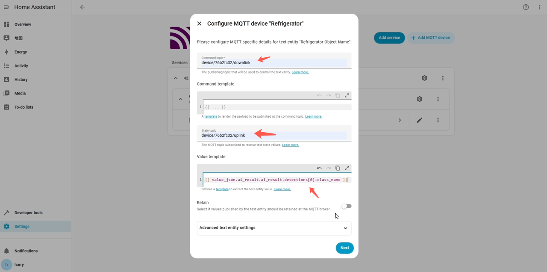Expand Advanced text entity settings
The image size is (547, 272).
[x=274, y=228]
